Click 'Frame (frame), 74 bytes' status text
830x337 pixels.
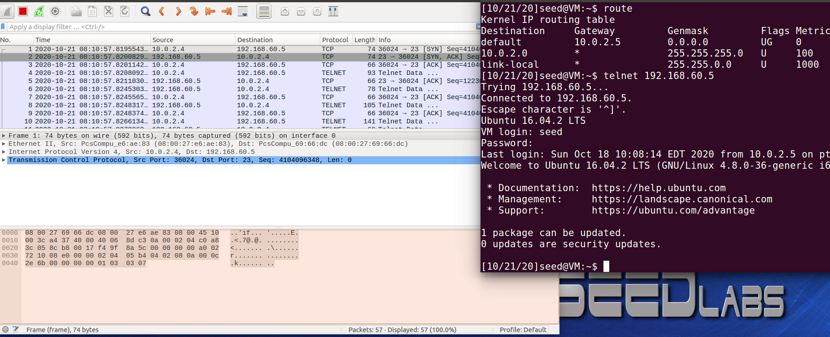coord(62,330)
